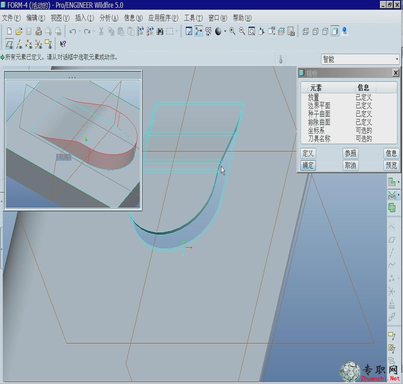Click the Save disk icon
This screenshot has width=403, height=384.
pos(29,31)
